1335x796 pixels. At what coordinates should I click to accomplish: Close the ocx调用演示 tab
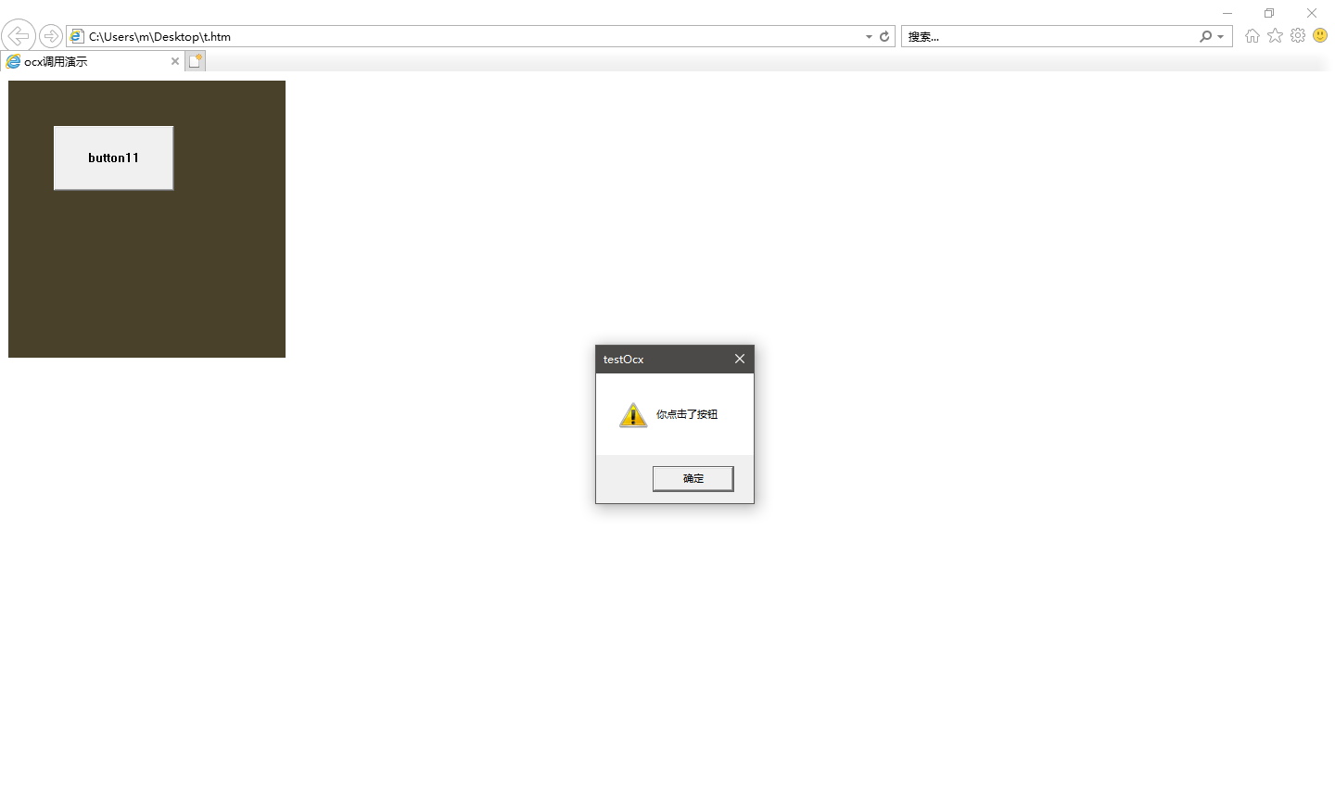pos(175,61)
